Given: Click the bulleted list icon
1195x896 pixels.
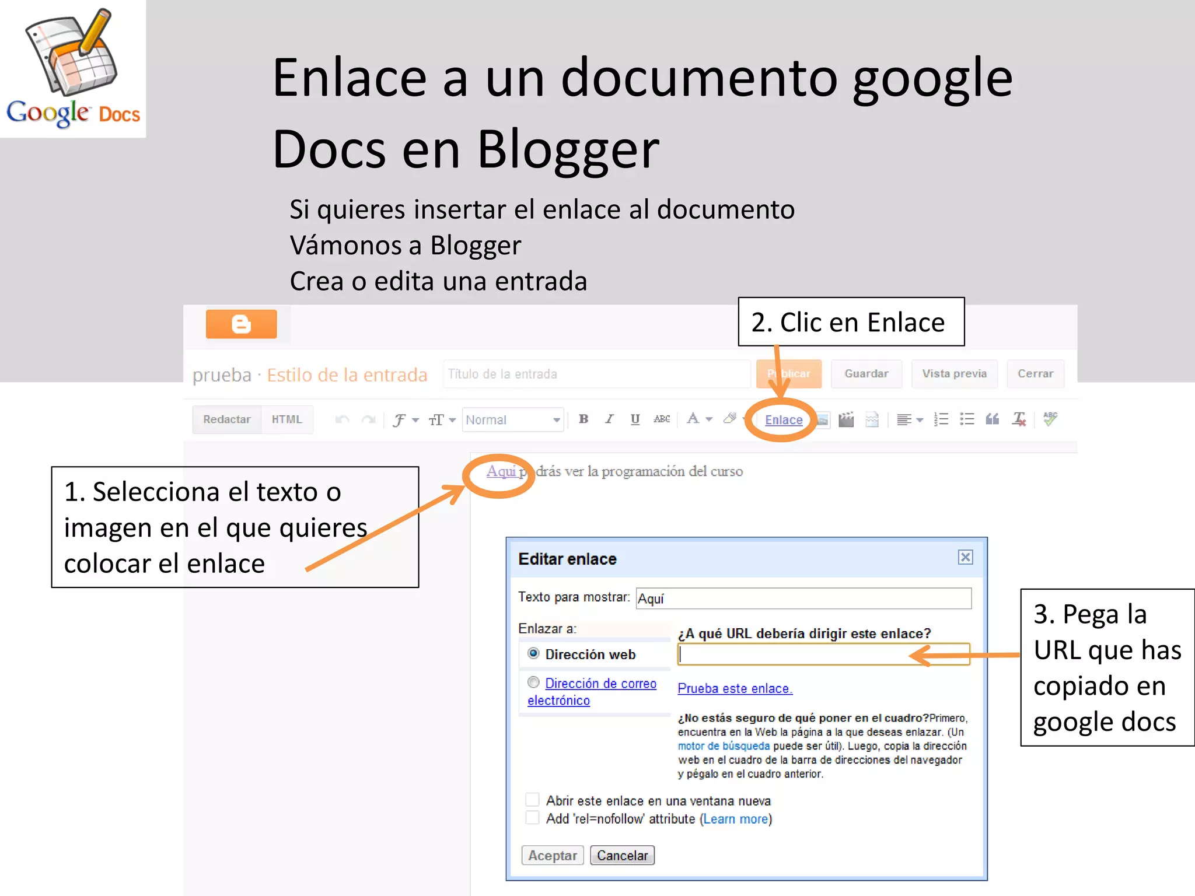Looking at the screenshot, I should point(967,419).
